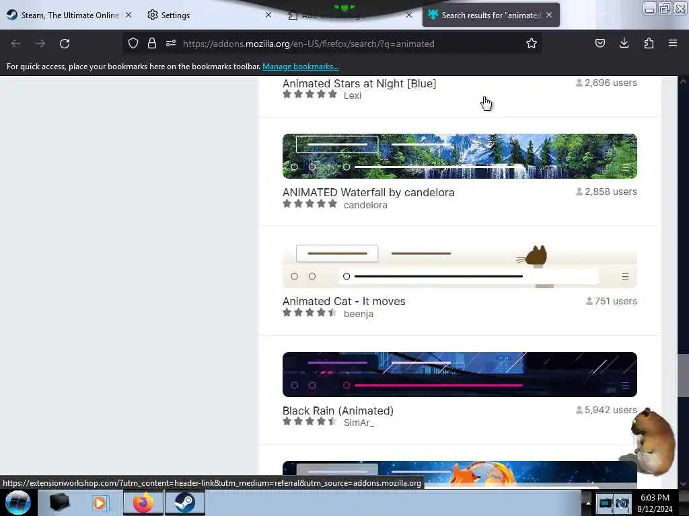Click the star rating for Black Rain
Image resolution: width=689 pixels, height=516 pixels.
[310, 422]
